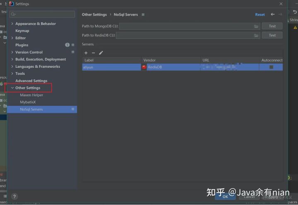Image resolution: width=298 pixels, height=205 pixels.
Task: Click the URL column header
Action: [230, 60]
